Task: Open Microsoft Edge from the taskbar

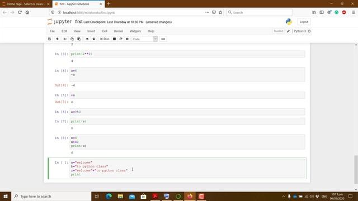Action: [x=109, y=196]
